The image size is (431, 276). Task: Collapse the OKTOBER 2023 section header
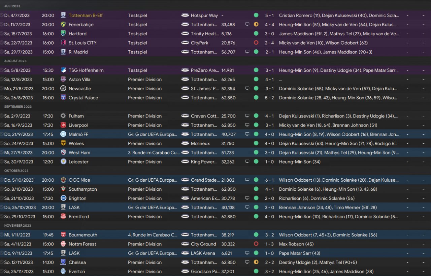(x=16, y=171)
